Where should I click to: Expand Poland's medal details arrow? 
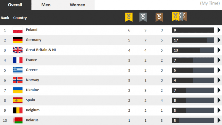(219, 30)
